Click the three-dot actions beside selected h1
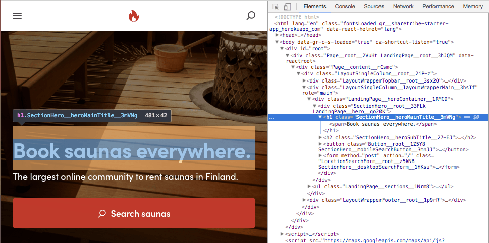Viewport: 489px width, 243px height. [x=272, y=117]
